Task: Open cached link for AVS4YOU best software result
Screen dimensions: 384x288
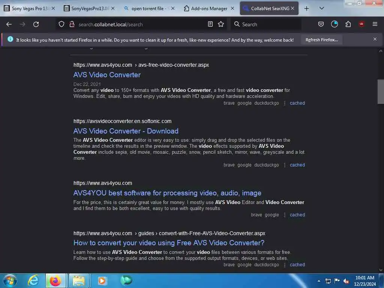Action: pyautogui.click(x=297, y=215)
